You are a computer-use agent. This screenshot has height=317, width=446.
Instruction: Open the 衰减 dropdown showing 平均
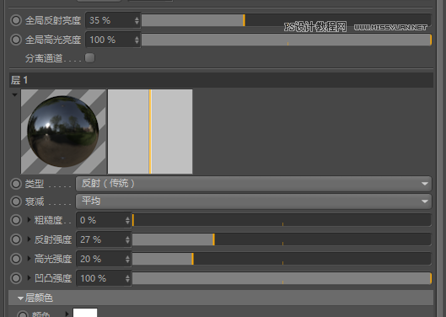[x=254, y=201]
